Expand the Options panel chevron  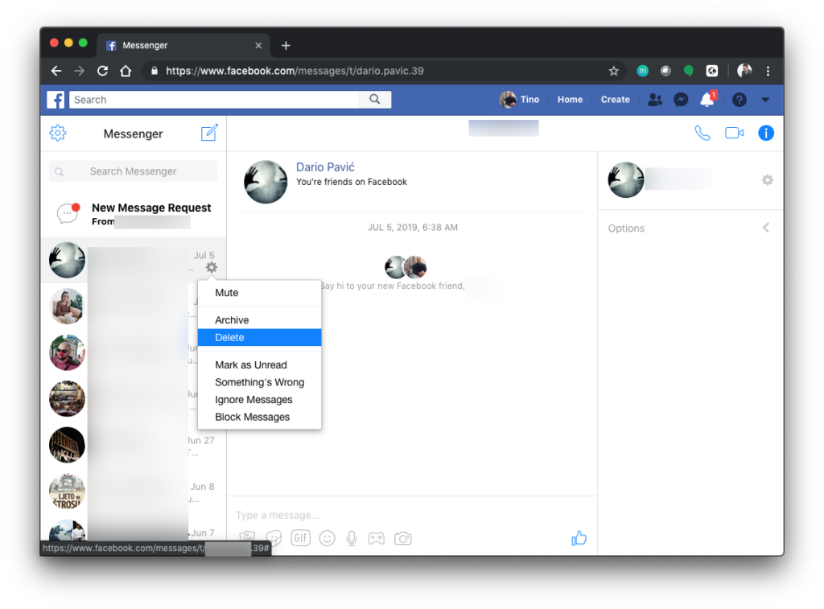pyautogui.click(x=765, y=228)
